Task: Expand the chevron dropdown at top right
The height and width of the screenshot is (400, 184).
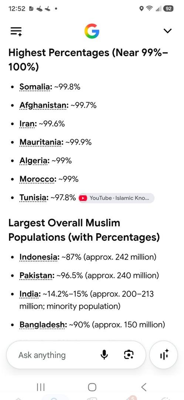Action: [x=167, y=31]
